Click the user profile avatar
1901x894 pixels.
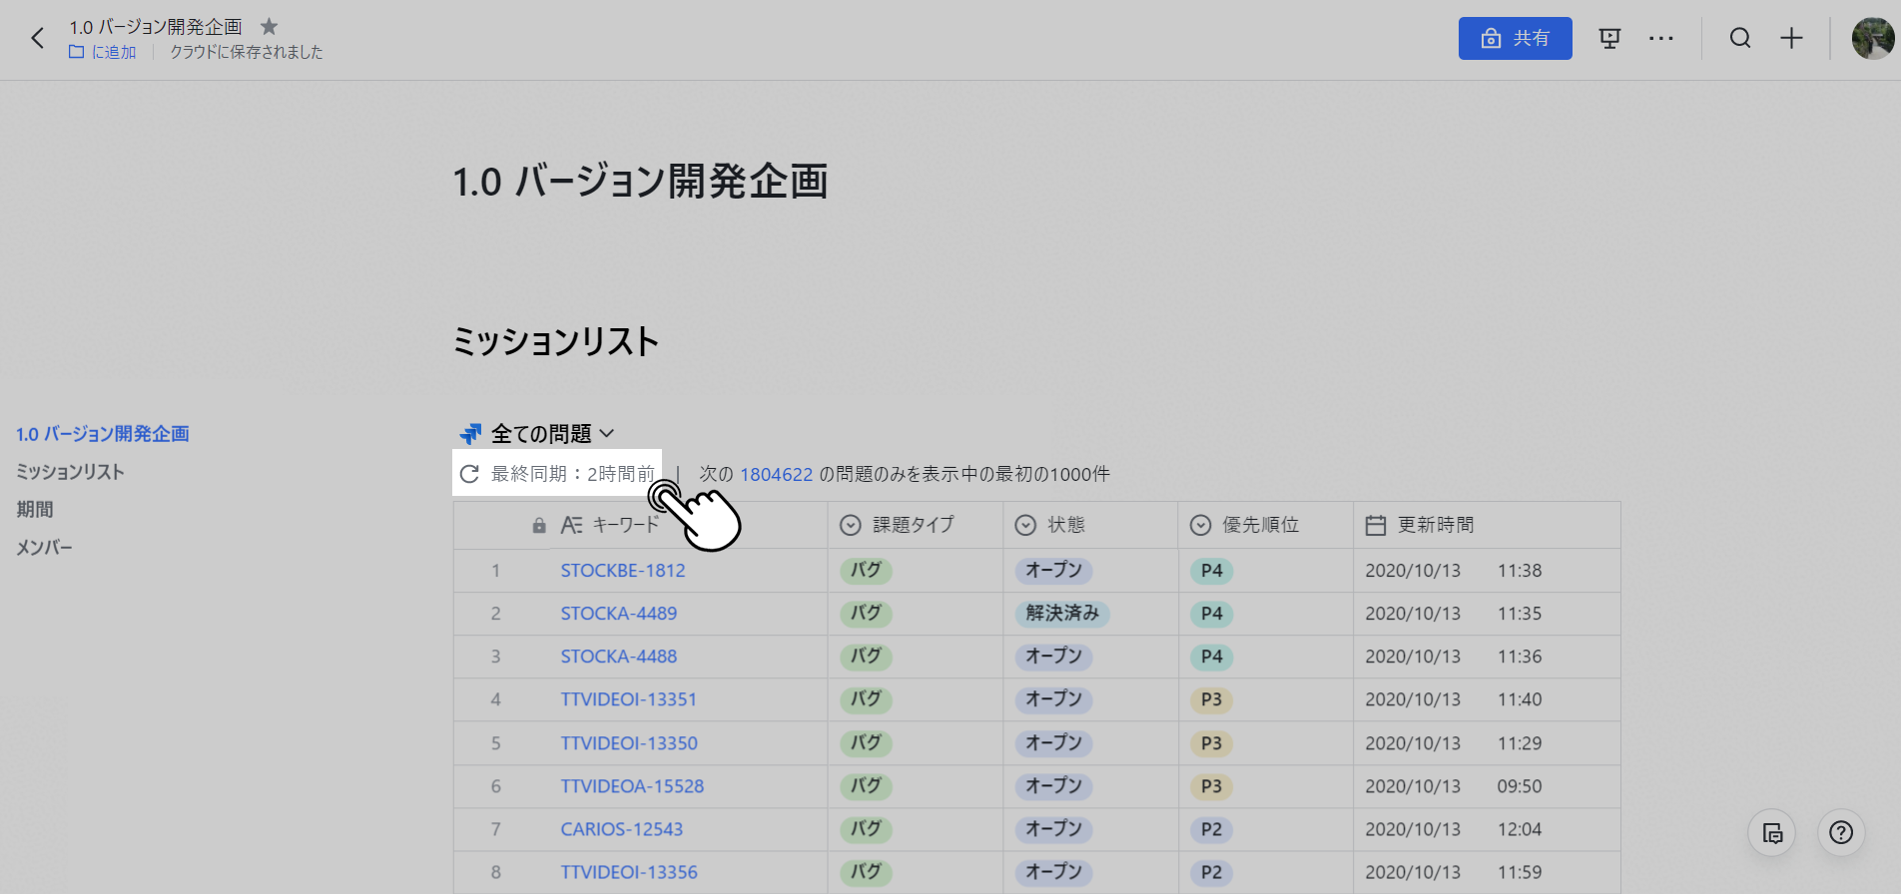(x=1873, y=39)
